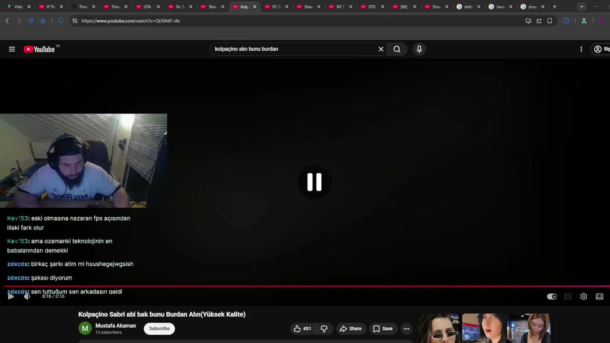Switch to the 'GTA' tab
Screen dimensions: 610x343
pos(147,7)
